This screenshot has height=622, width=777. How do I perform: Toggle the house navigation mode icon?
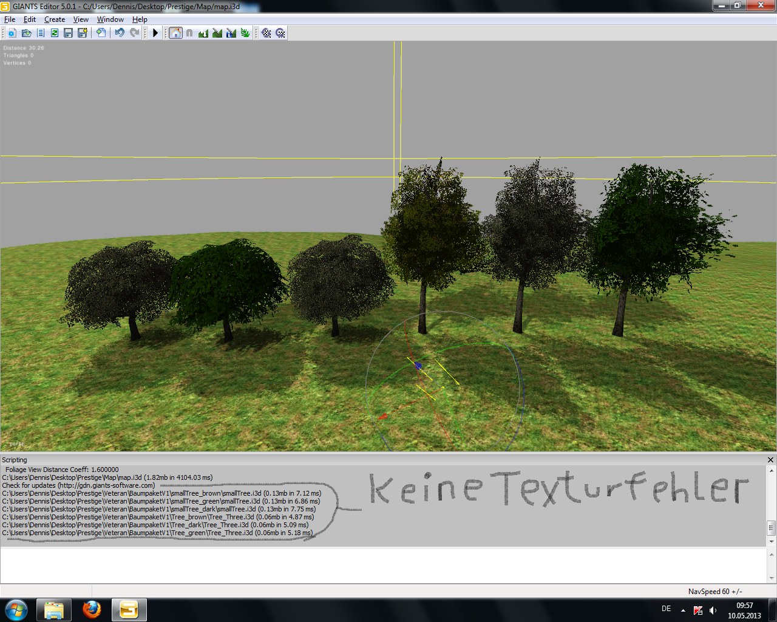click(175, 33)
